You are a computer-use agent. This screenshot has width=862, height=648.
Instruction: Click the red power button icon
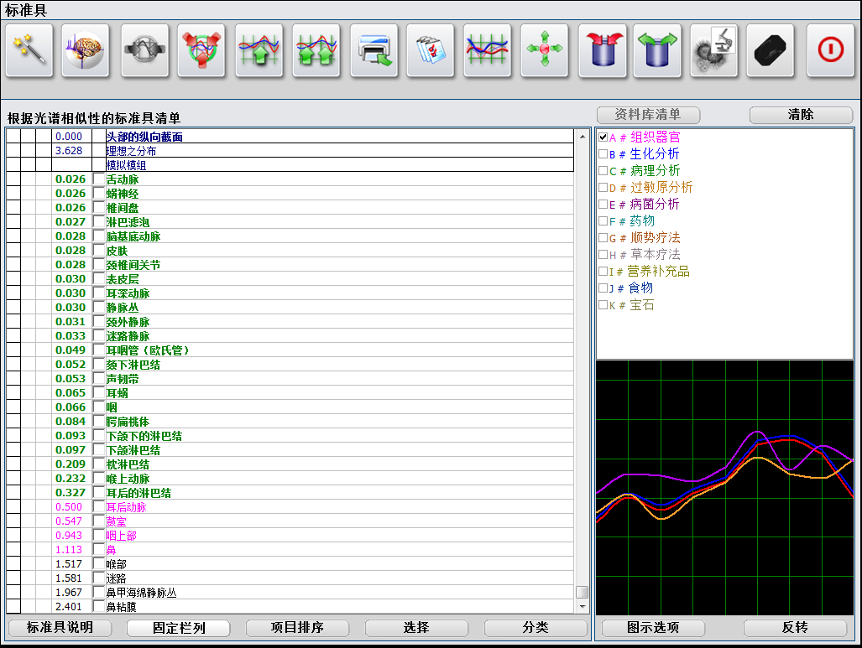tap(830, 50)
